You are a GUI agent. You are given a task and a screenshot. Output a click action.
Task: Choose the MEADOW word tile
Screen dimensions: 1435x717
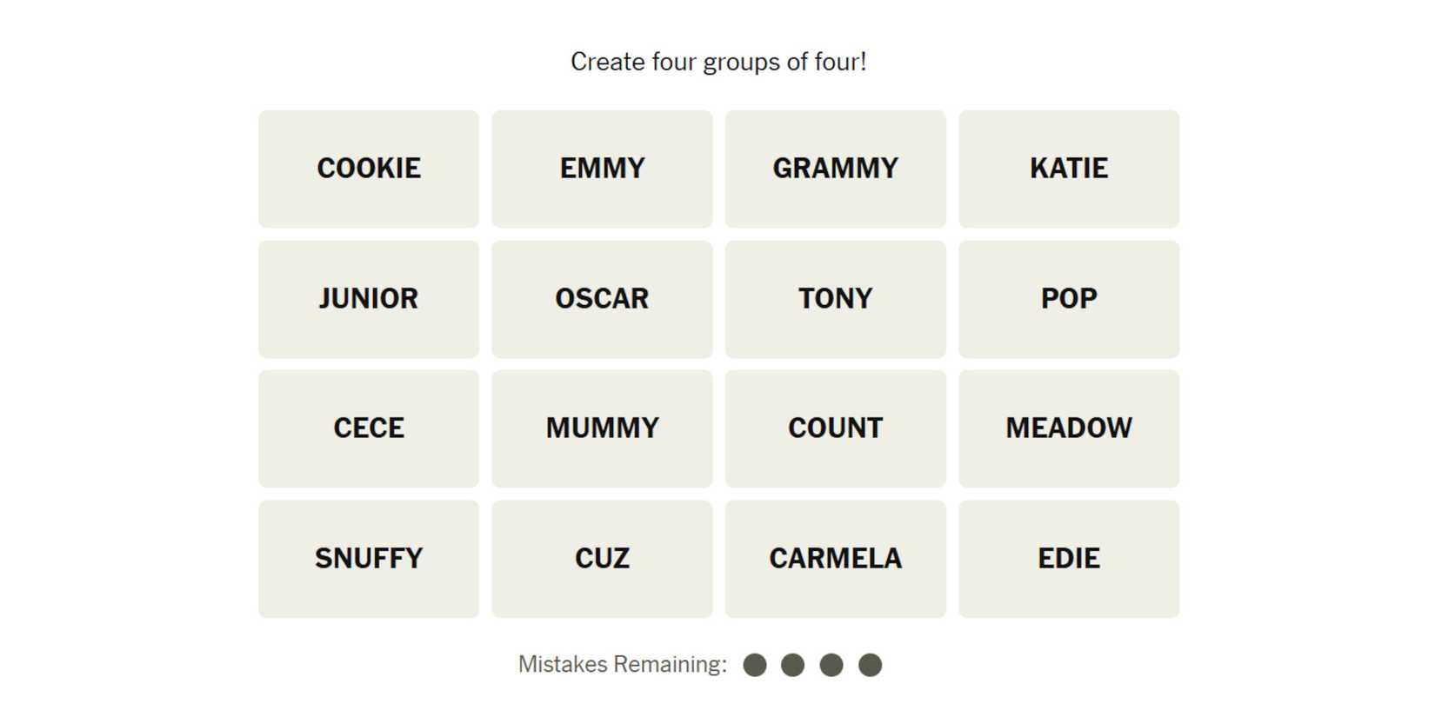[x=1069, y=428]
